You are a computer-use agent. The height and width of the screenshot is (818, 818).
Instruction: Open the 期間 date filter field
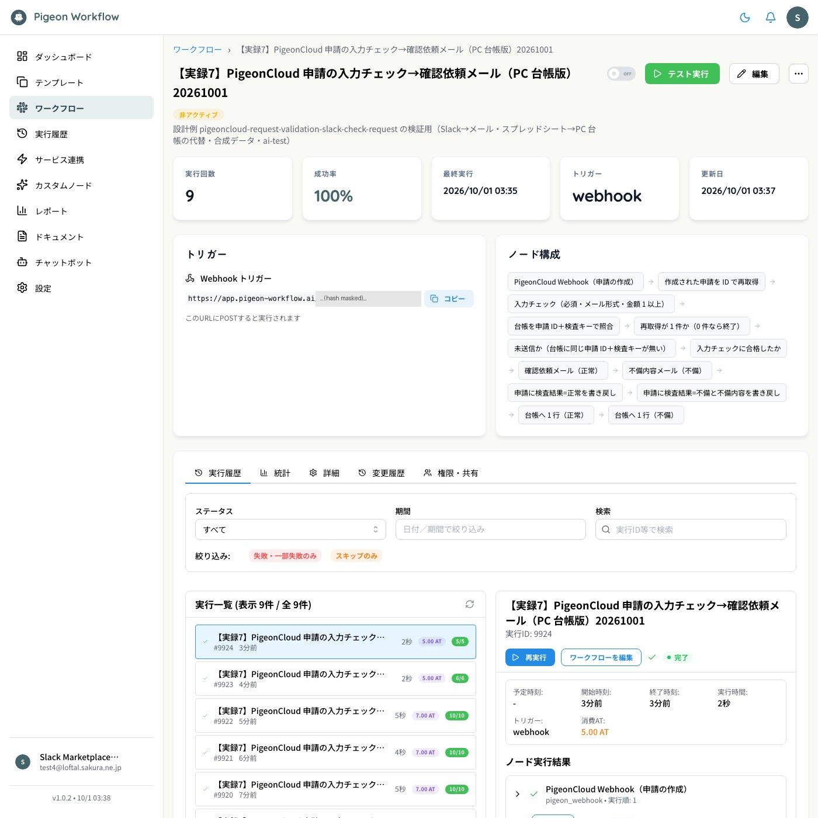(x=491, y=529)
